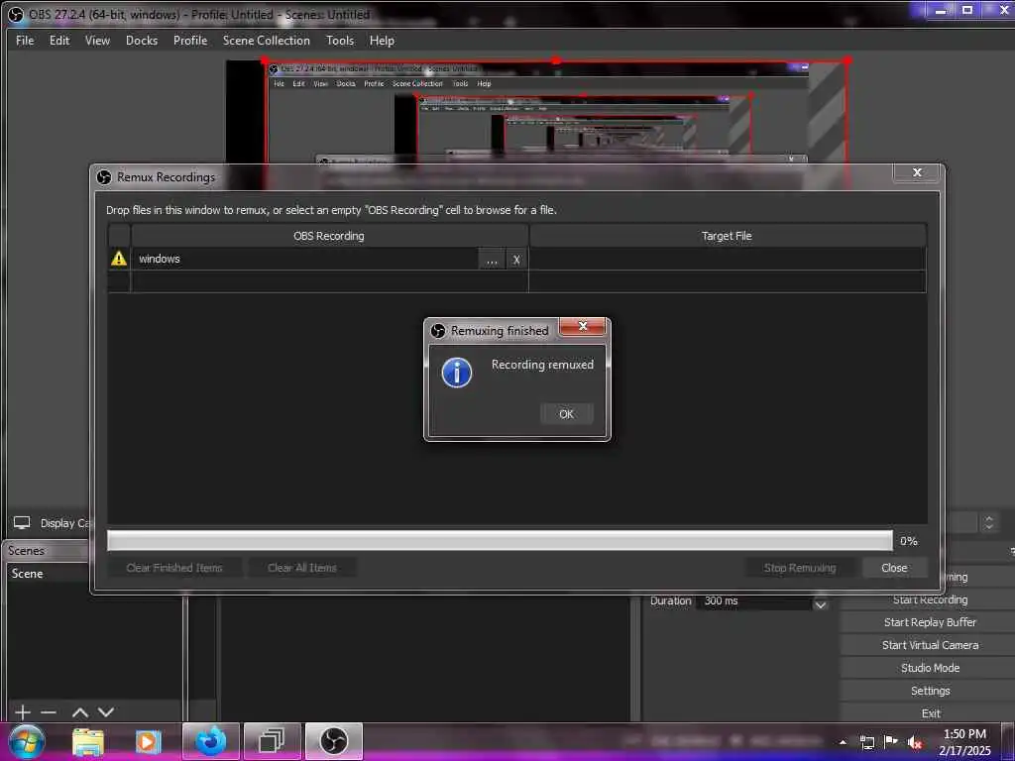Click the network tray icon
The image size is (1015, 761).
click(866, 742)
